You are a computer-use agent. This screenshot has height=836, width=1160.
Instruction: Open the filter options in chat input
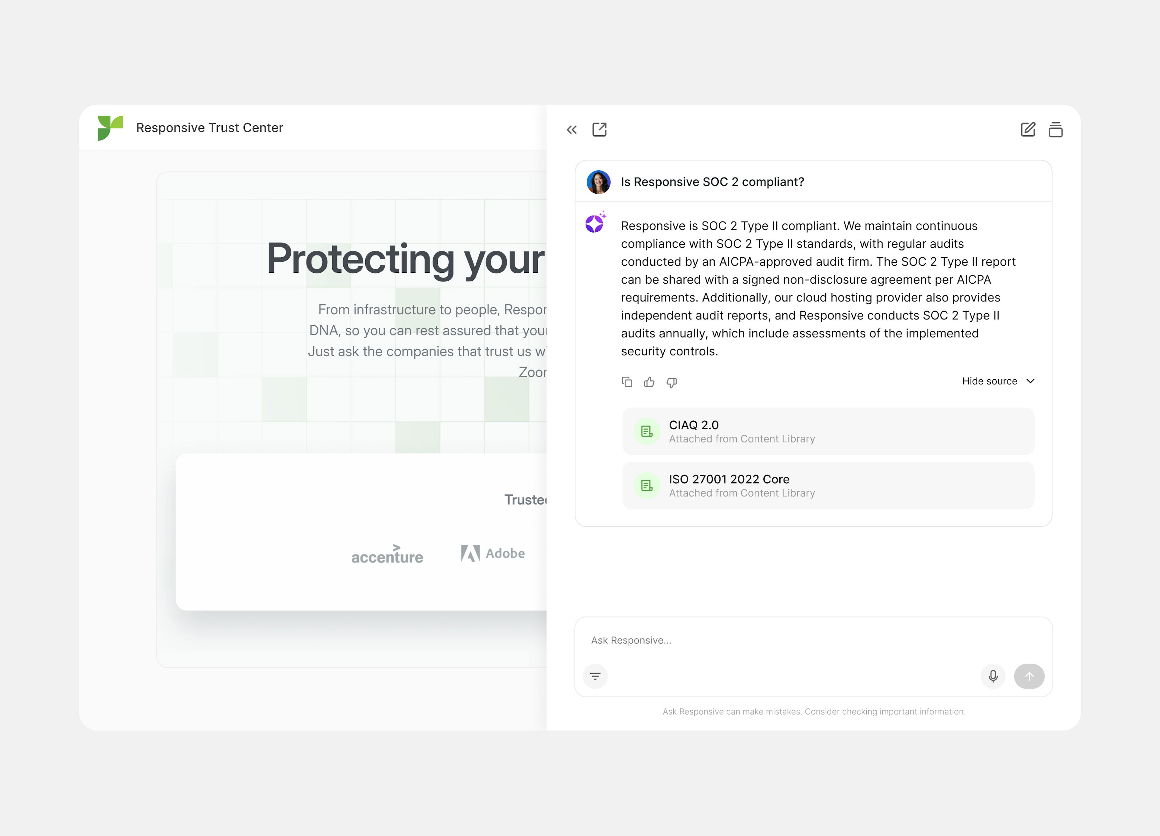point(595,677)
